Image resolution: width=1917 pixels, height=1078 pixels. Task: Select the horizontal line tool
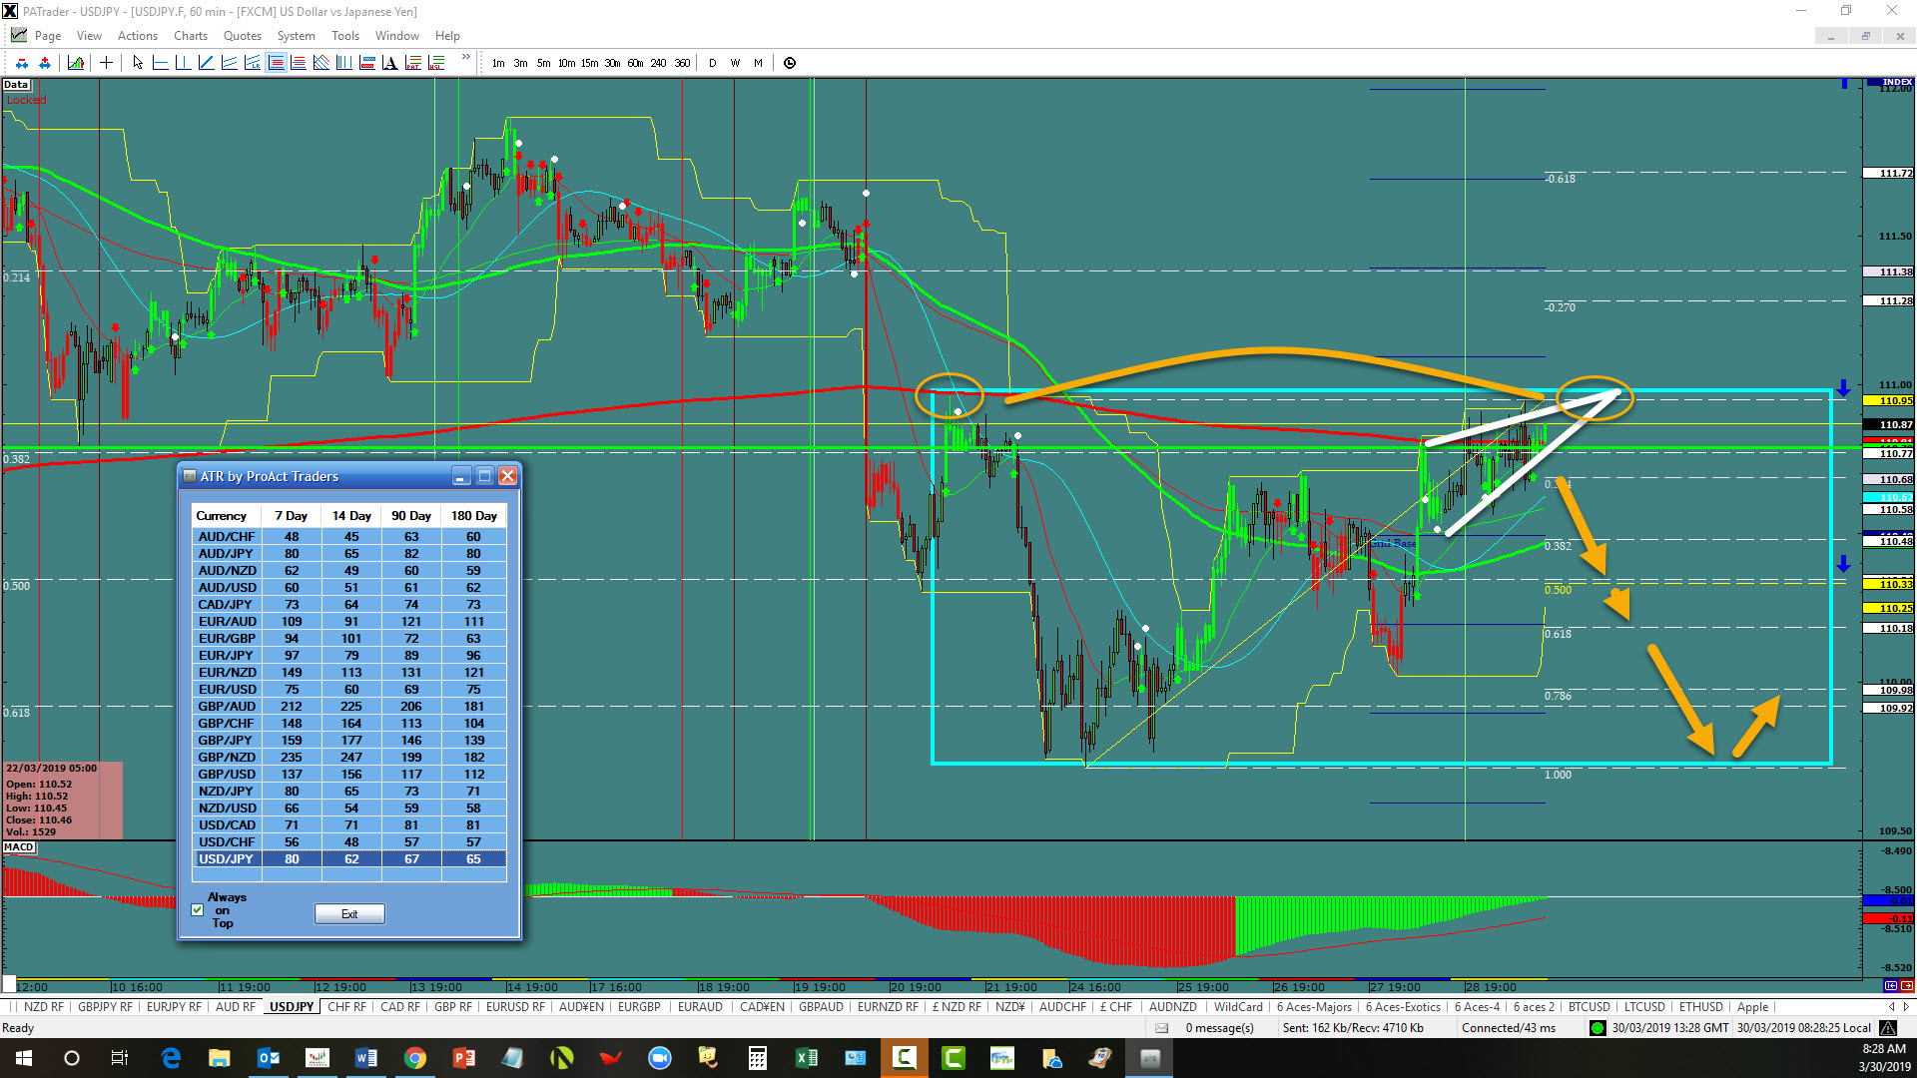(x=160, y=63)
